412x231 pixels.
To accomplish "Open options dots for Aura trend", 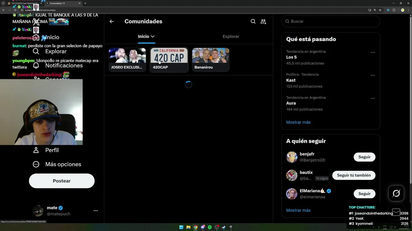I will point(373,98).
